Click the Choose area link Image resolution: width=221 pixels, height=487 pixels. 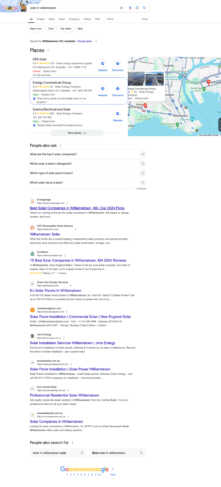coord(84,41)
